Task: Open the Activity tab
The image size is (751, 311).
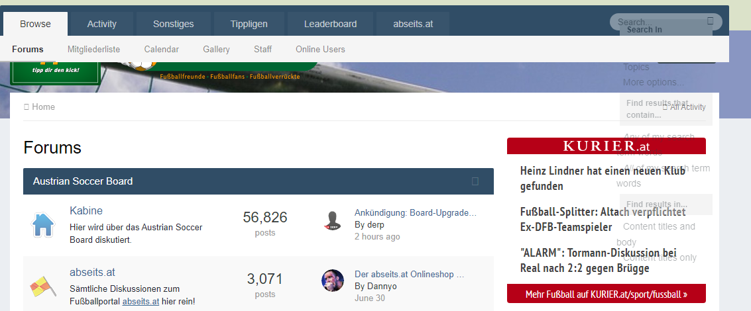Action: click(x=101, y=24)
